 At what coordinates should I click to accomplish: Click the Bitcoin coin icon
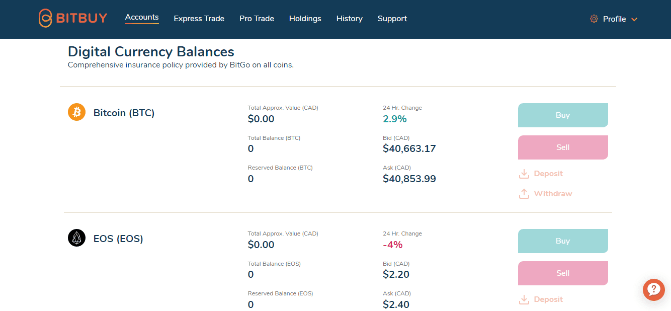pyautogui.click(x=77, y=112)
